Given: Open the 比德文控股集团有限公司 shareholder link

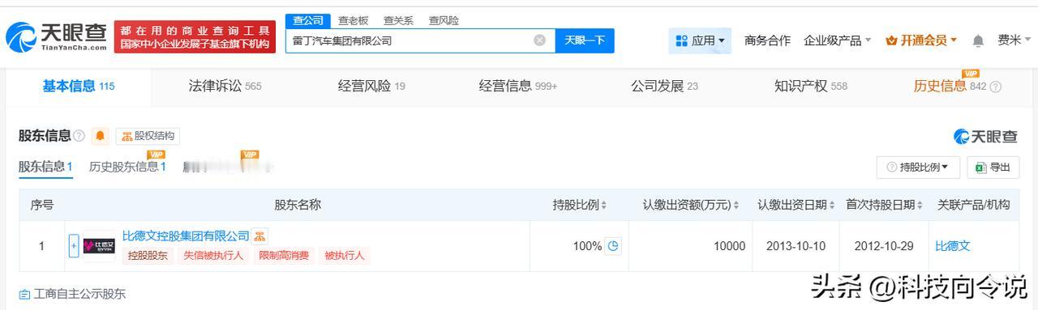Looking at the screenshot, I should pyautogui.click(x=186, y=236).
